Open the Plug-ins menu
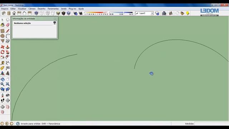Viewport: 229px width, 129px height. (72, 9)
